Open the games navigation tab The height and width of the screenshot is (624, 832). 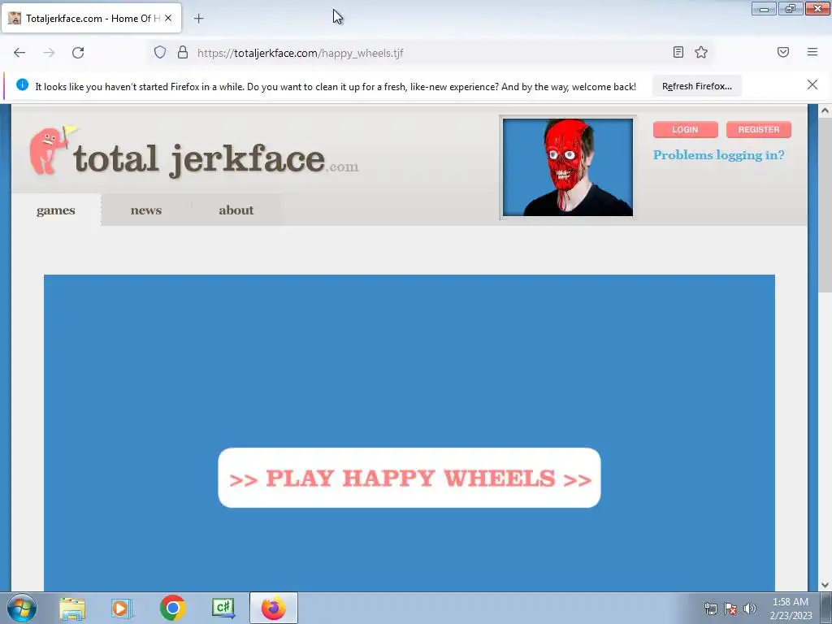56,210
